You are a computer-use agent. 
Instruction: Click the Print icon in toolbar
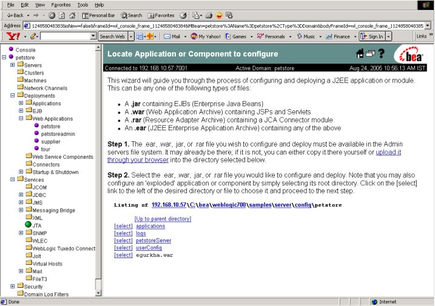click(209, 16)
